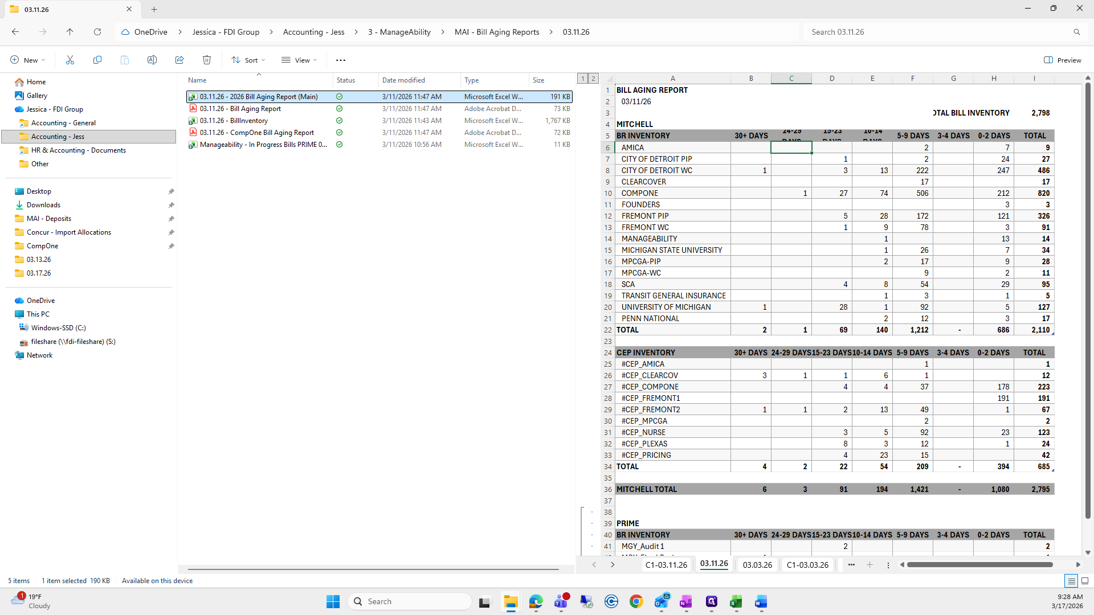
Task: Open Excel from the taskbar
Action: [736, 601]
